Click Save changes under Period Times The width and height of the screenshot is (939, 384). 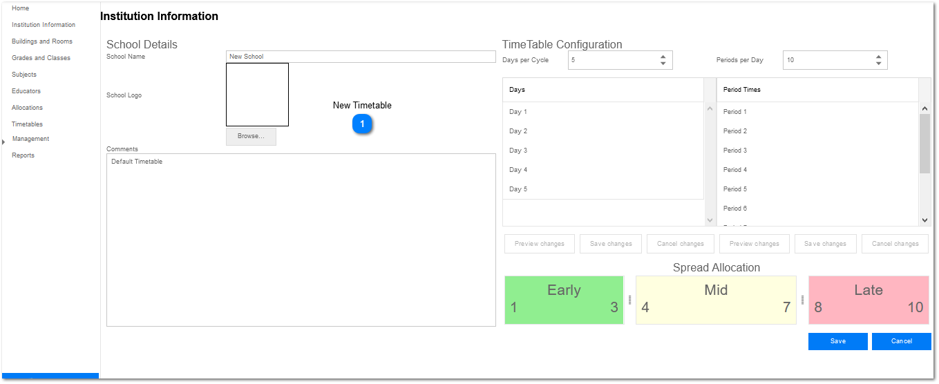[x=825, y=244]
